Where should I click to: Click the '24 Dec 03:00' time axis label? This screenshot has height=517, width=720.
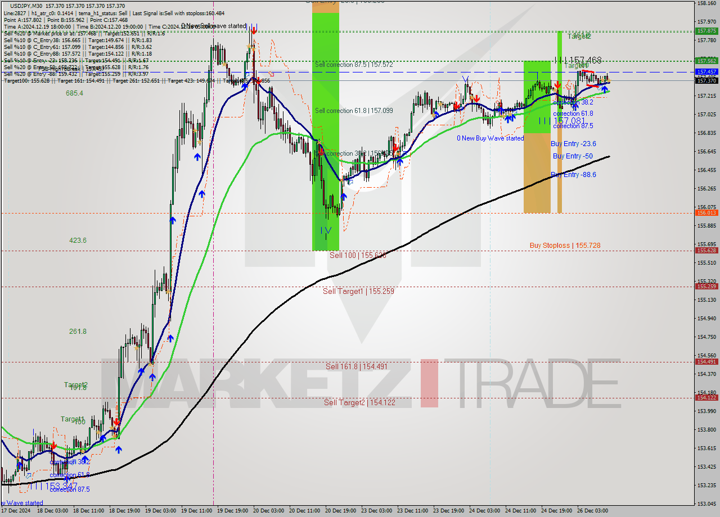click(485, 511)
